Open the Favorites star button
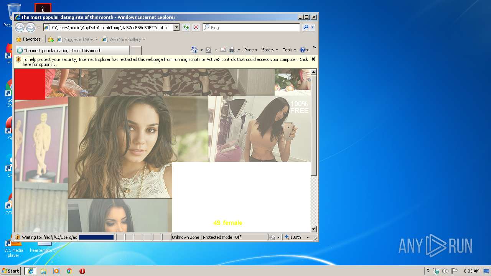 [28, 39]
